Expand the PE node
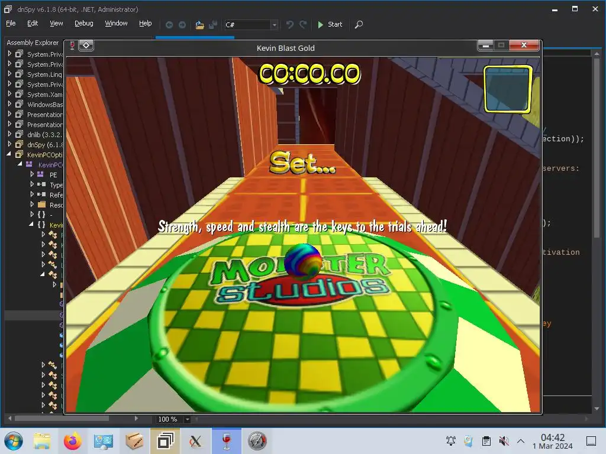Screen dimensions: 606x454 (32, 174)
